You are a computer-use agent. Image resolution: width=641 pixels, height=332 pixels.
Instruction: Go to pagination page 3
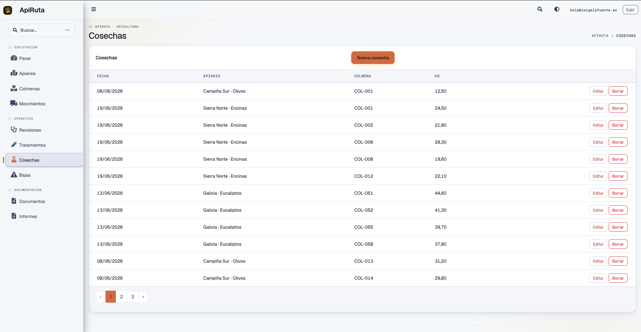point(133,297)
